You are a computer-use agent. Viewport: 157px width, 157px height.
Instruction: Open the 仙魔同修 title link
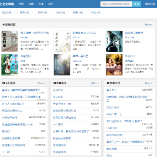[26, 56]
